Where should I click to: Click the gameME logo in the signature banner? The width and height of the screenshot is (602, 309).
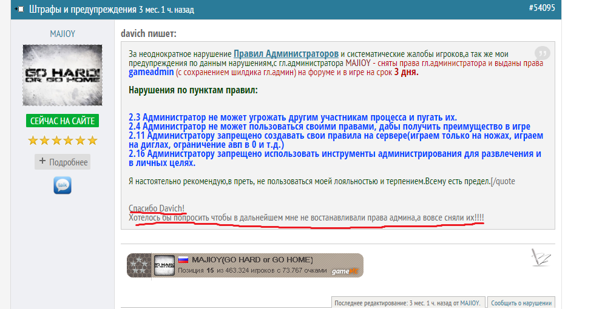346,270
